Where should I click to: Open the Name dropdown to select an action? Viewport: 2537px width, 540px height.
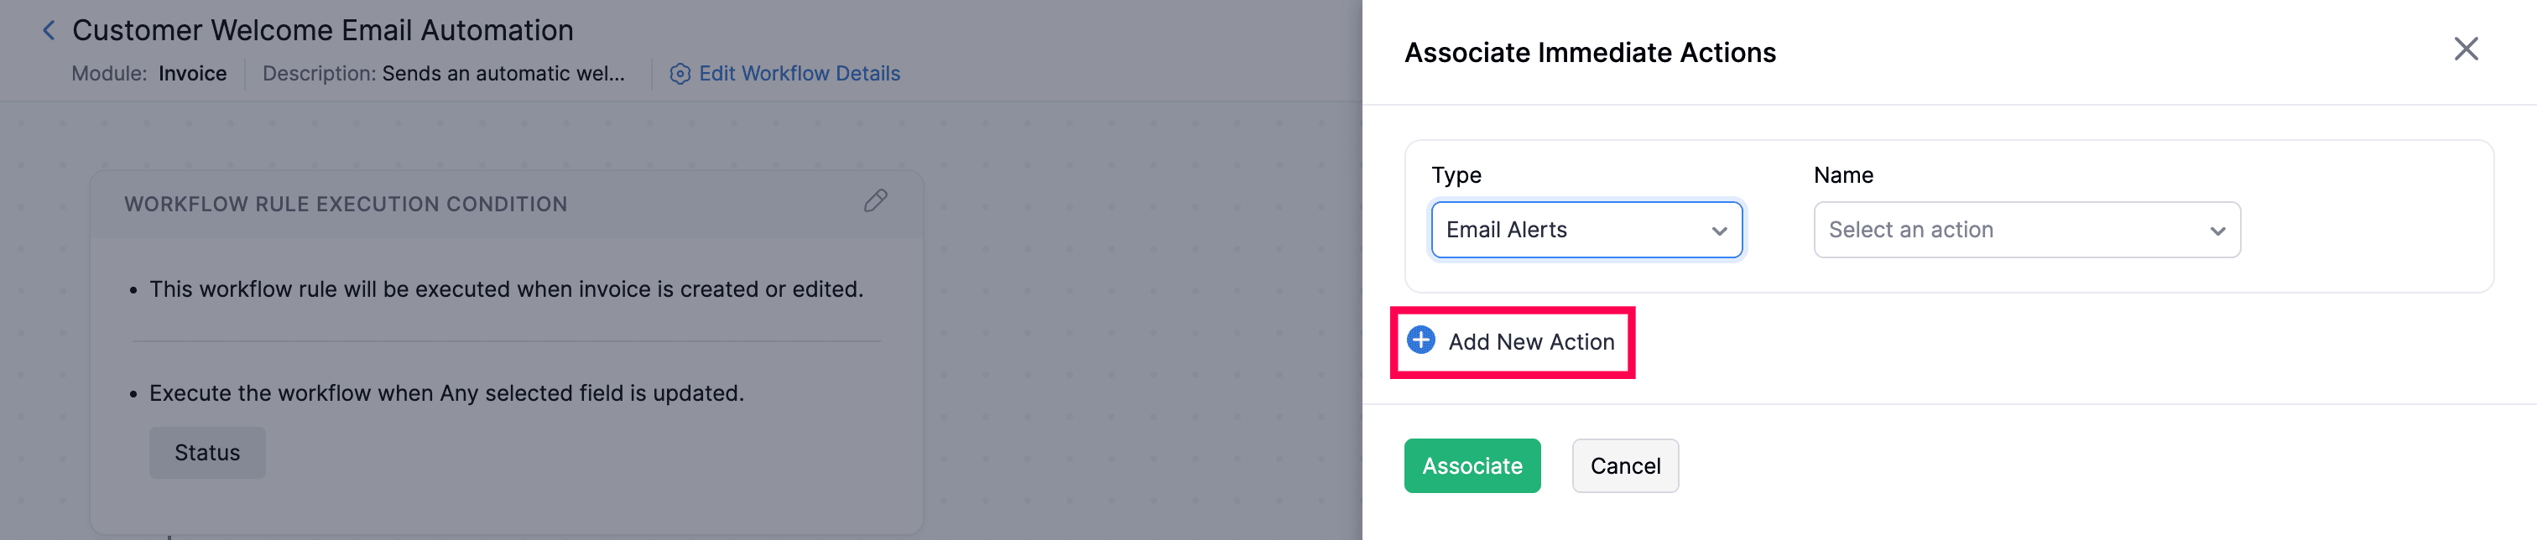2026,229
